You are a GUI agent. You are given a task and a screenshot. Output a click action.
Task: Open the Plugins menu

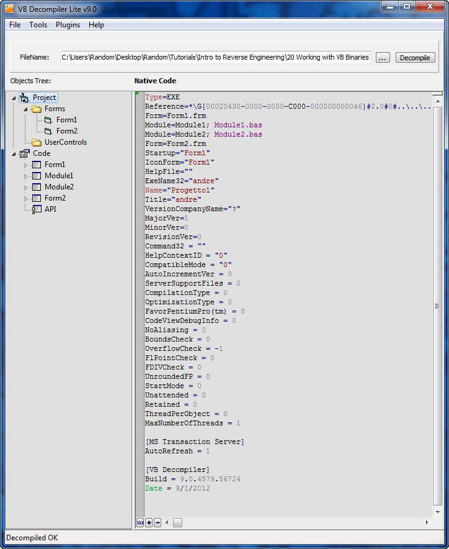68,25
